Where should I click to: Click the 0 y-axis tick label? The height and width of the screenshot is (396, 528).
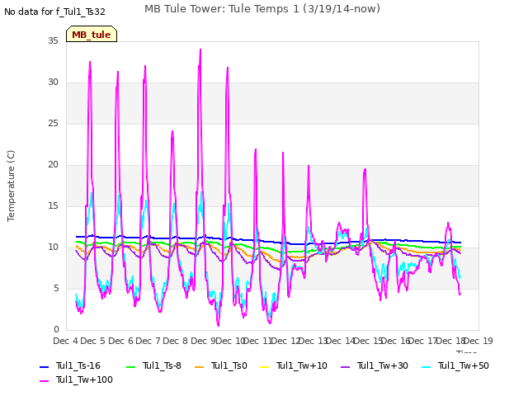tap(56, 330)
